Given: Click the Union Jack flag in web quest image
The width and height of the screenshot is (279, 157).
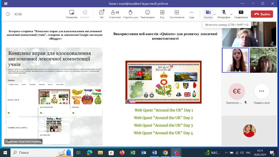Looking at the screenshot, I should click(x=187, y=94).
